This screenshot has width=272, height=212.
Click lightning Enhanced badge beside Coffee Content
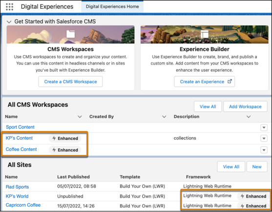(65, 150)
